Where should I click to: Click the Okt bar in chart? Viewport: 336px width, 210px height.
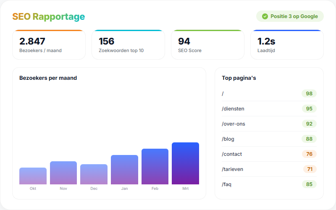tap(33, 176)
